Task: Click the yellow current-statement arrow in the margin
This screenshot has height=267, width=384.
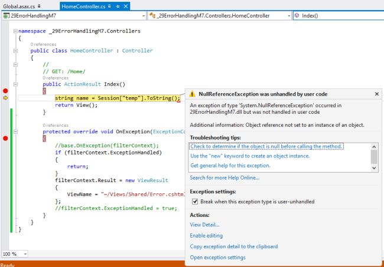Action: click(x=6, y=98)
